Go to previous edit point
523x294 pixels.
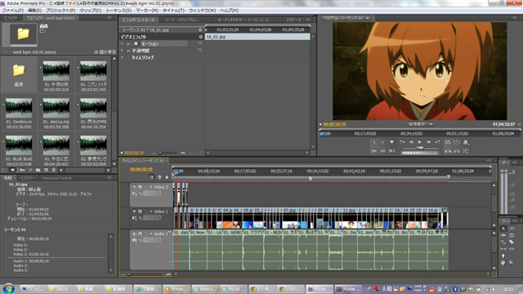click(403, 142)
